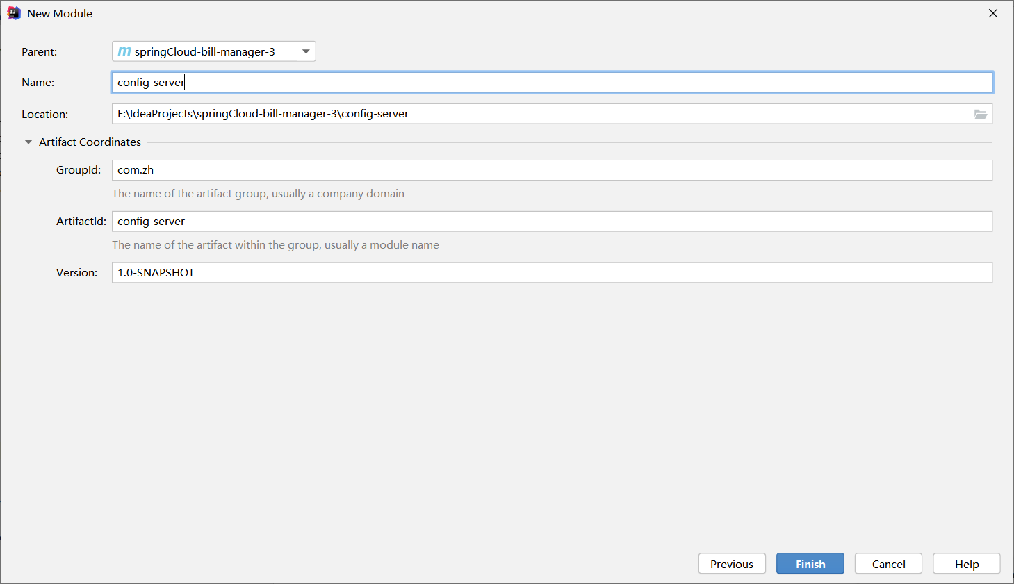
Task: Focus the Name text field
Action: tap(552, 83)
